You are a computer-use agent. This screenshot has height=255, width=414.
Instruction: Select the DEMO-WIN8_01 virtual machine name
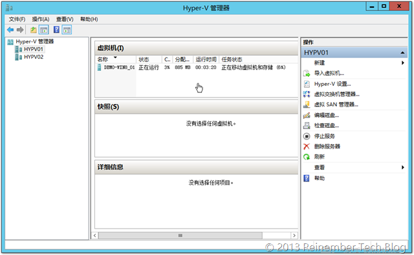coord(119,67)
